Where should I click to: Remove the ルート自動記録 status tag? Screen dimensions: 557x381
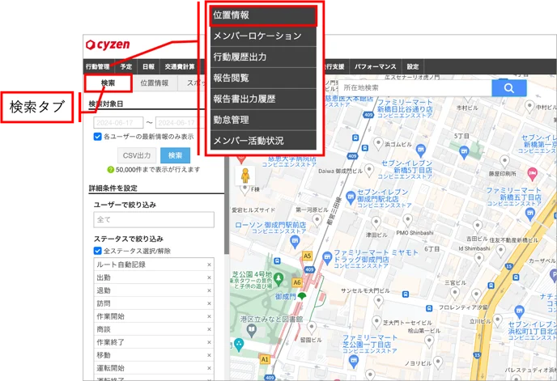(209, 265)
